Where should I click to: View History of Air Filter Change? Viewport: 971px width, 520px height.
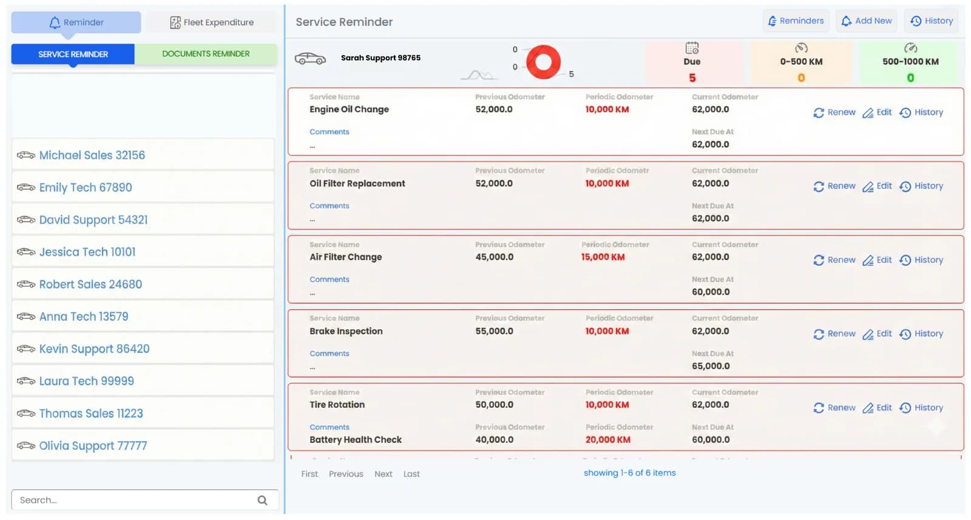921,260
